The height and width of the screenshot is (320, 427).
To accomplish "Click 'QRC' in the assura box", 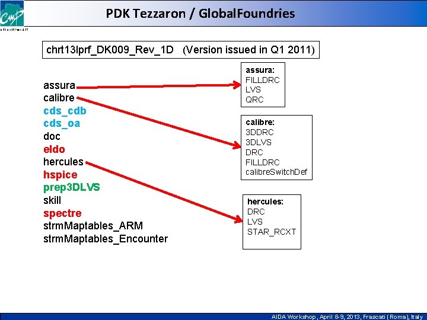I will 254,100.
